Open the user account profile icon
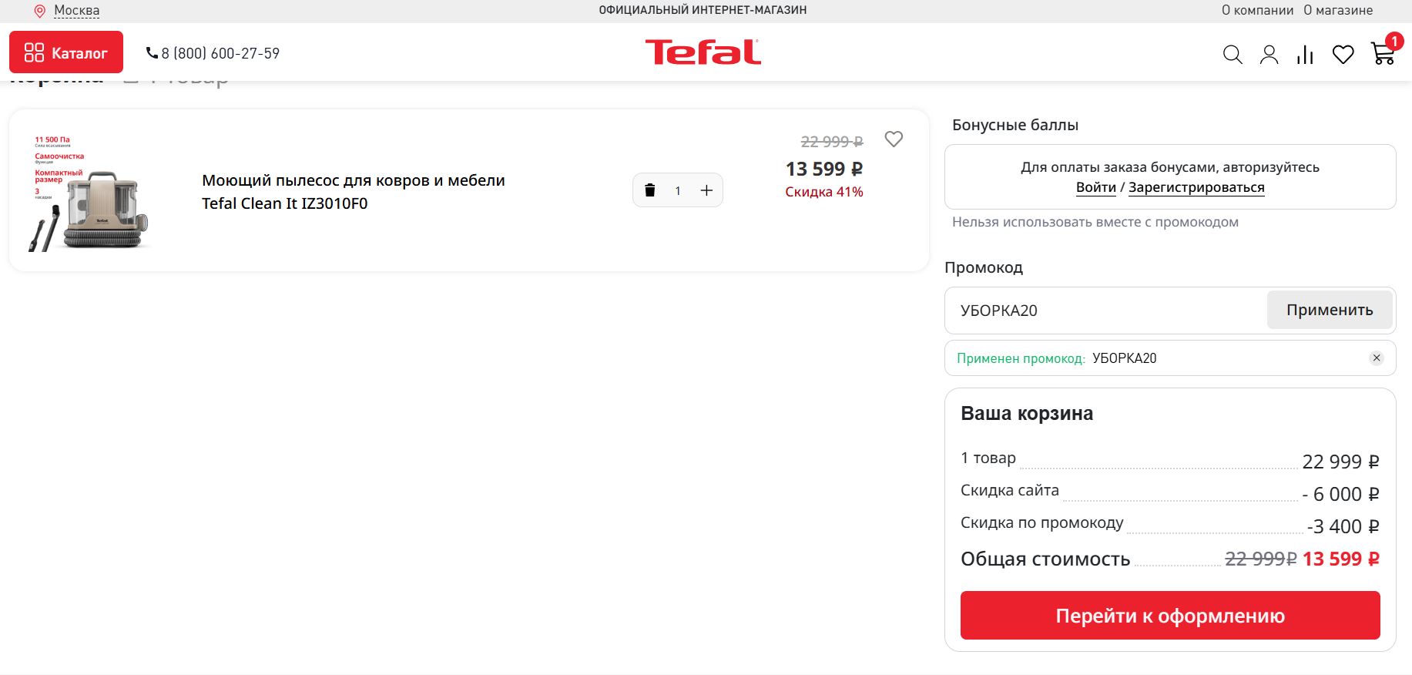The image size is (1412, 675). click(1269, 55)
